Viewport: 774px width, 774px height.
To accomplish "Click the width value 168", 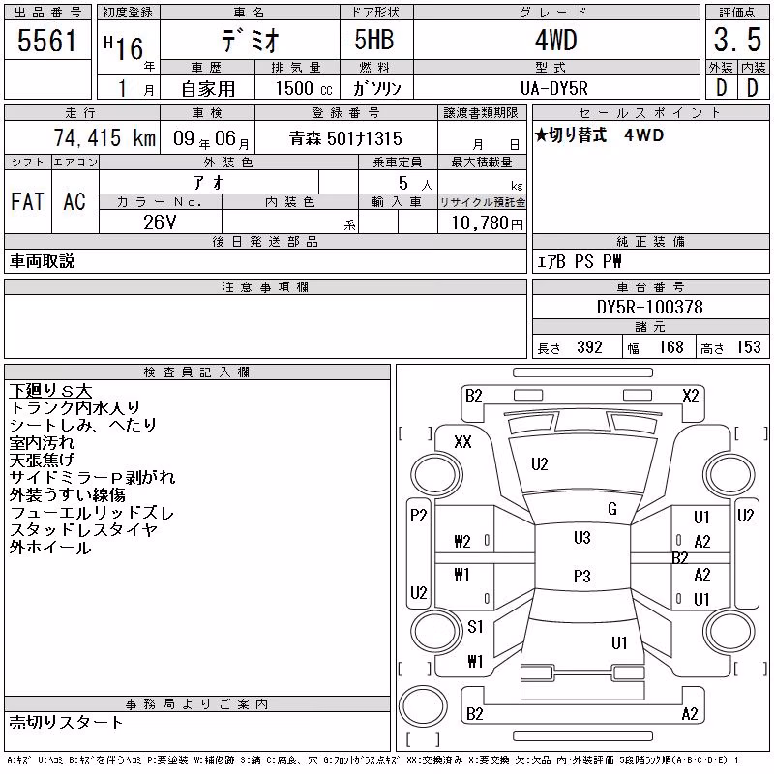I will pos(671,347).
